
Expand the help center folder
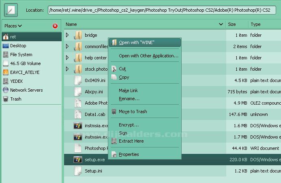coord(67,58)
